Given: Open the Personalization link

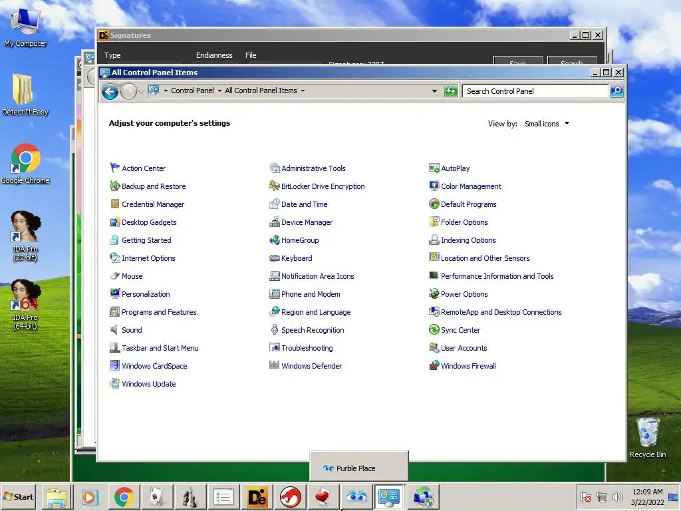Looking at the screenshot, I should click(146, 294).
